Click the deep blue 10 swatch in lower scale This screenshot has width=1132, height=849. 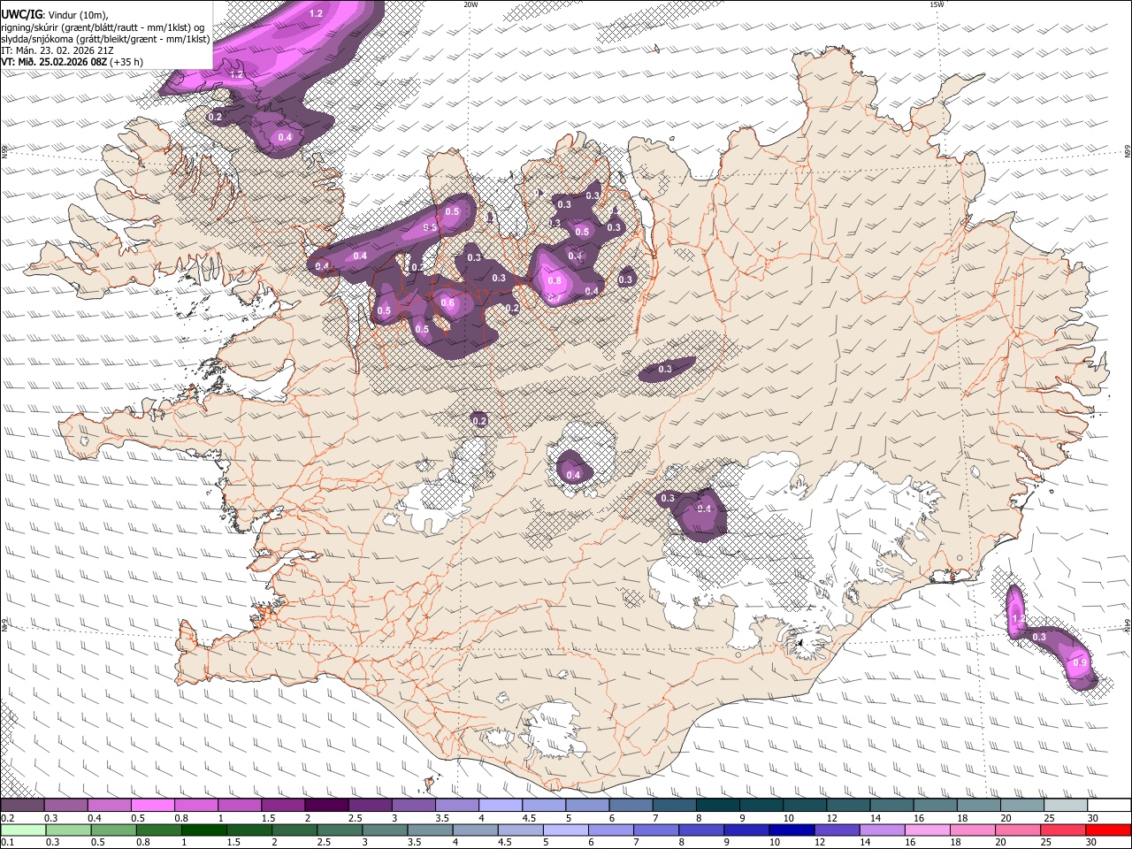coord(792,830)
